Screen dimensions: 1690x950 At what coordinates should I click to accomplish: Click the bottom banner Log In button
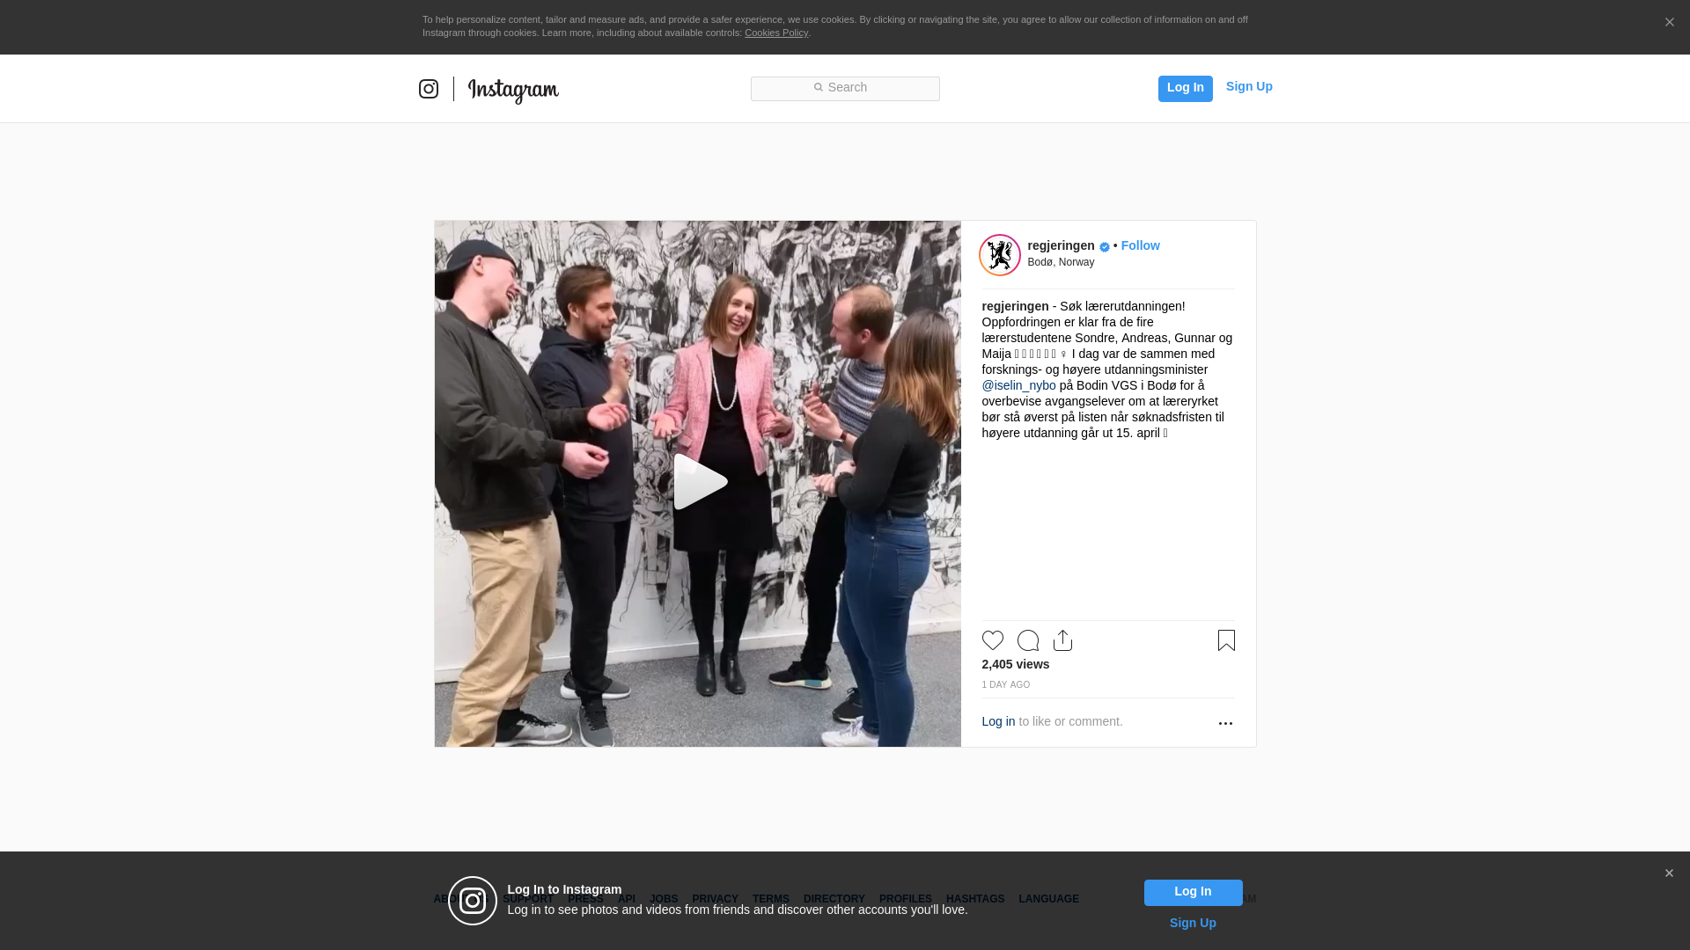[x=1193, y=893]
